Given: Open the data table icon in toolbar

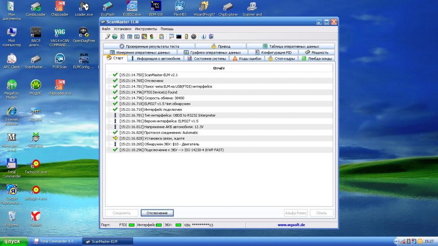Looking at the screenshot, I should tap(130, 36).
